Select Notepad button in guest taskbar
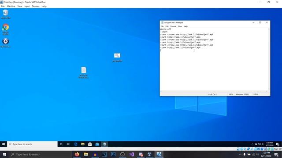282x158 pixels. pyautogui.click(x=104, y=144)
